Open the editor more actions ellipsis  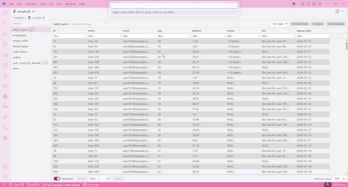point(343,11)
